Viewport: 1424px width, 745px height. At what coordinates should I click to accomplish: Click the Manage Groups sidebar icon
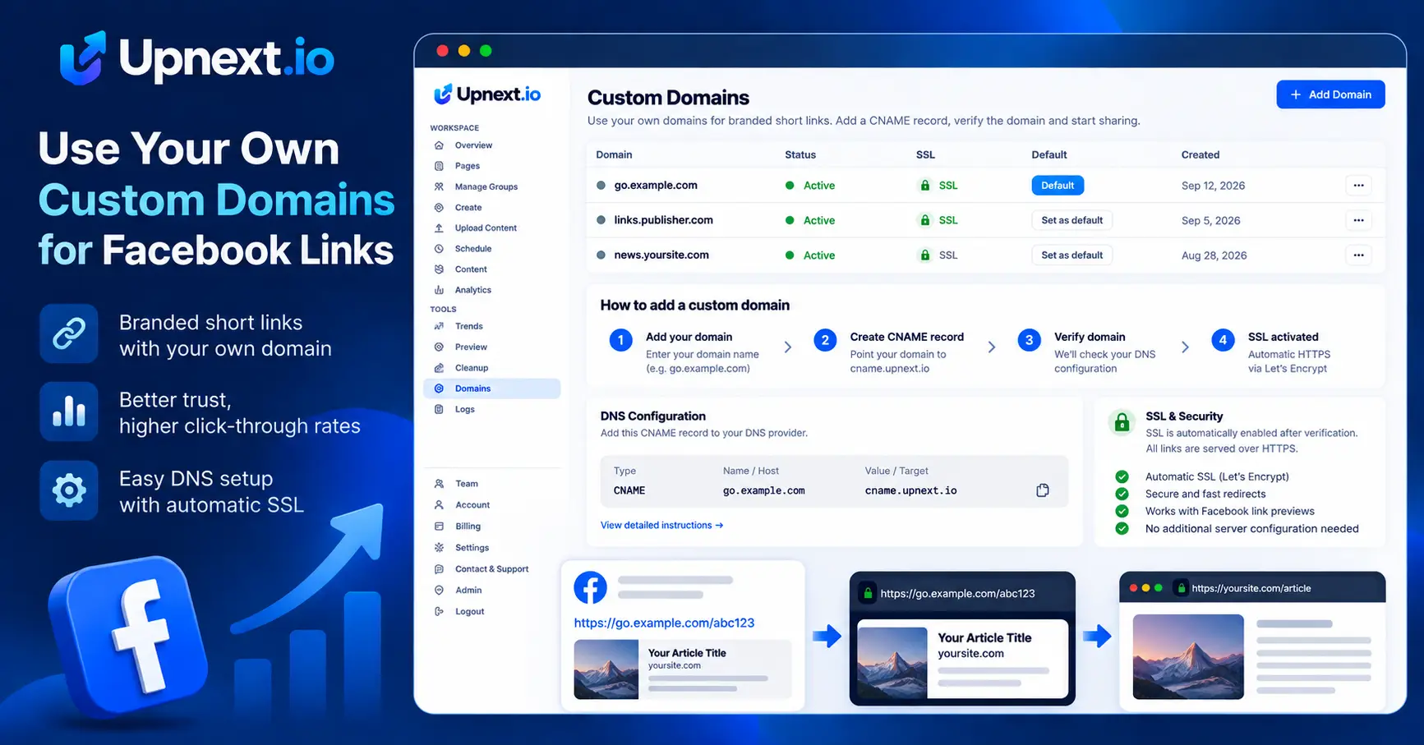tap(439, 186)
